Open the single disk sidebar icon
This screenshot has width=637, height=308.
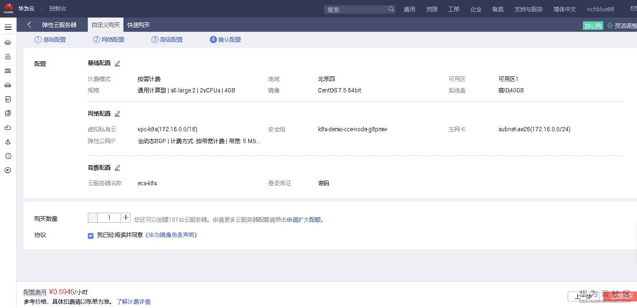point(8,99)
